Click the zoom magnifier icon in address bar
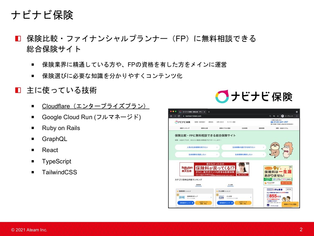314x236 pixels. coord(270,116)
